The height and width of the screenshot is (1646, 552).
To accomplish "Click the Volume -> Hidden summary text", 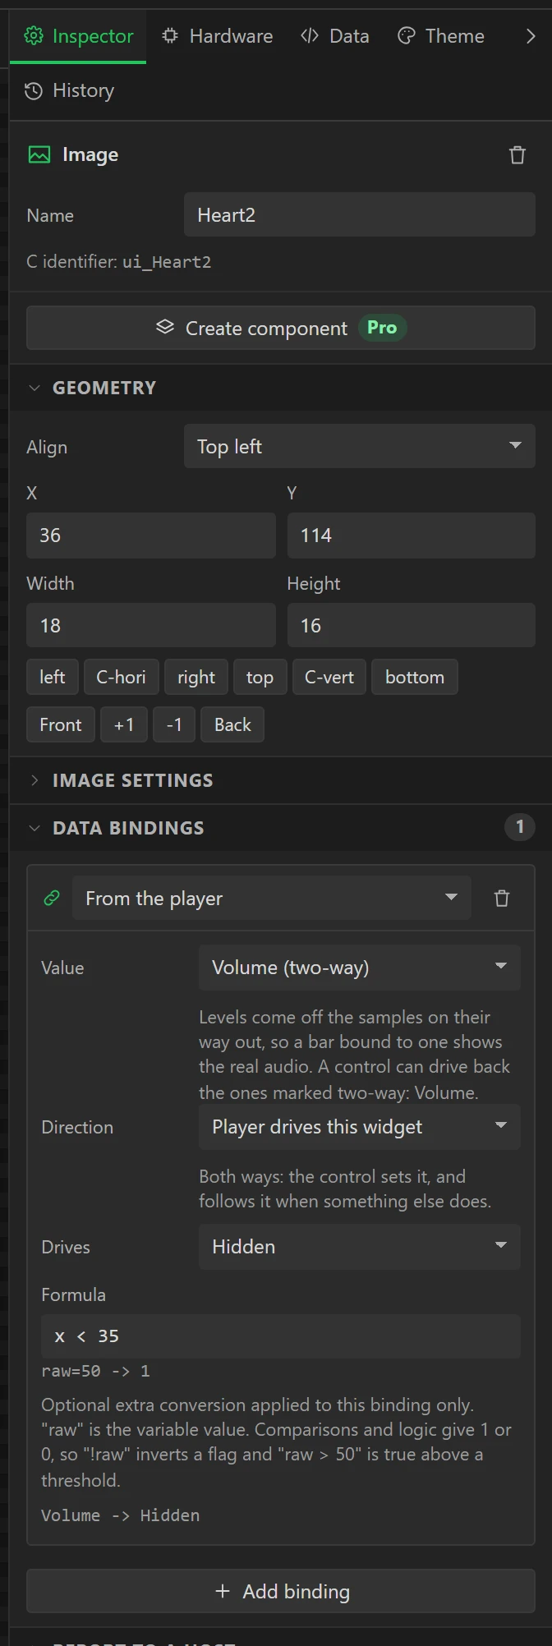I will pyautogui.click(x=120, y=1515).
